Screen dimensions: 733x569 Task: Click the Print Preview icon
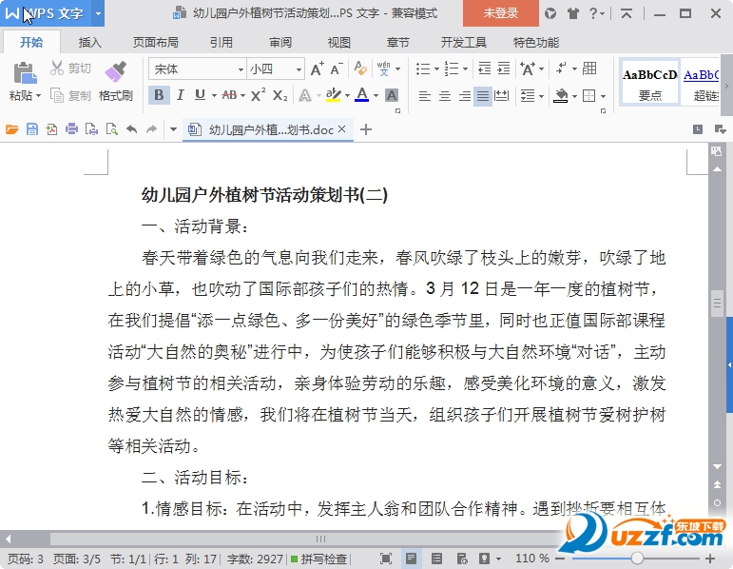click(112, 129)
